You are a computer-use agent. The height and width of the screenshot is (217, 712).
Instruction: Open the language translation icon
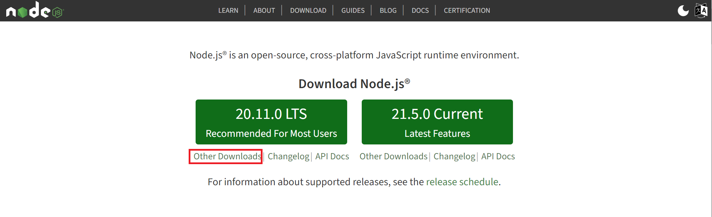701,10
